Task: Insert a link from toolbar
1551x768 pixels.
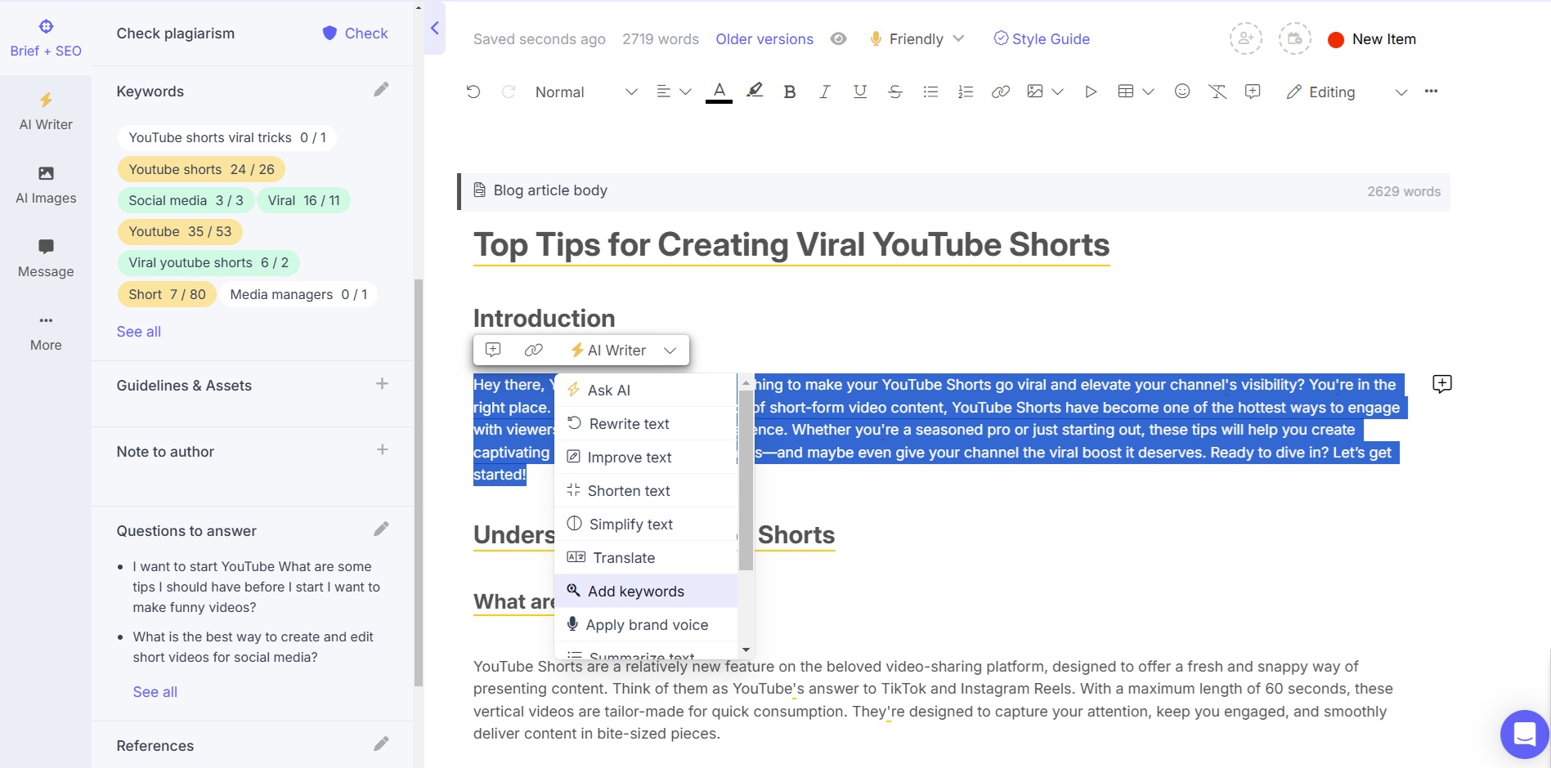Action: 1001,92
